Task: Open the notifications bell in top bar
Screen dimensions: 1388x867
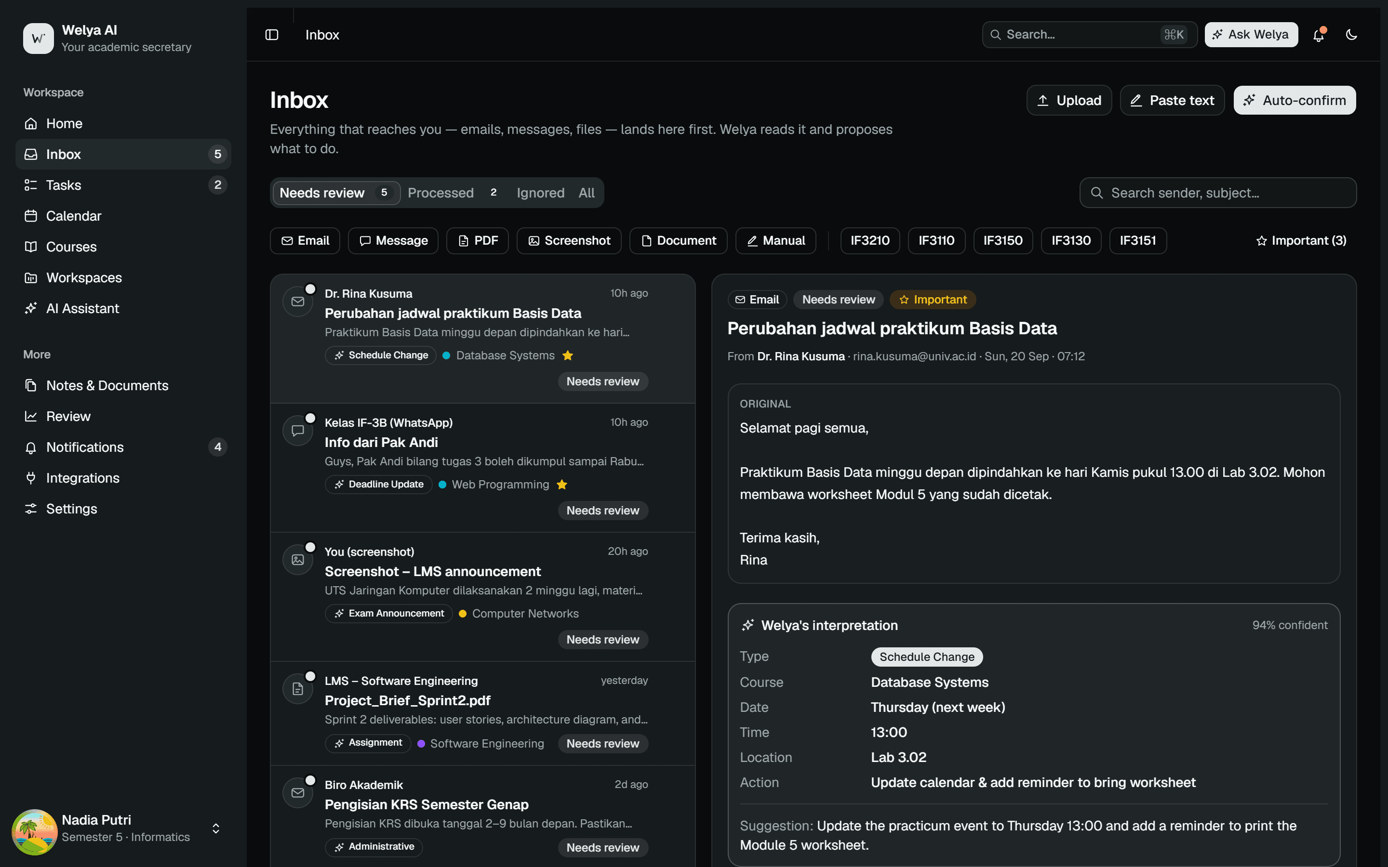Action: point(1319,35)
